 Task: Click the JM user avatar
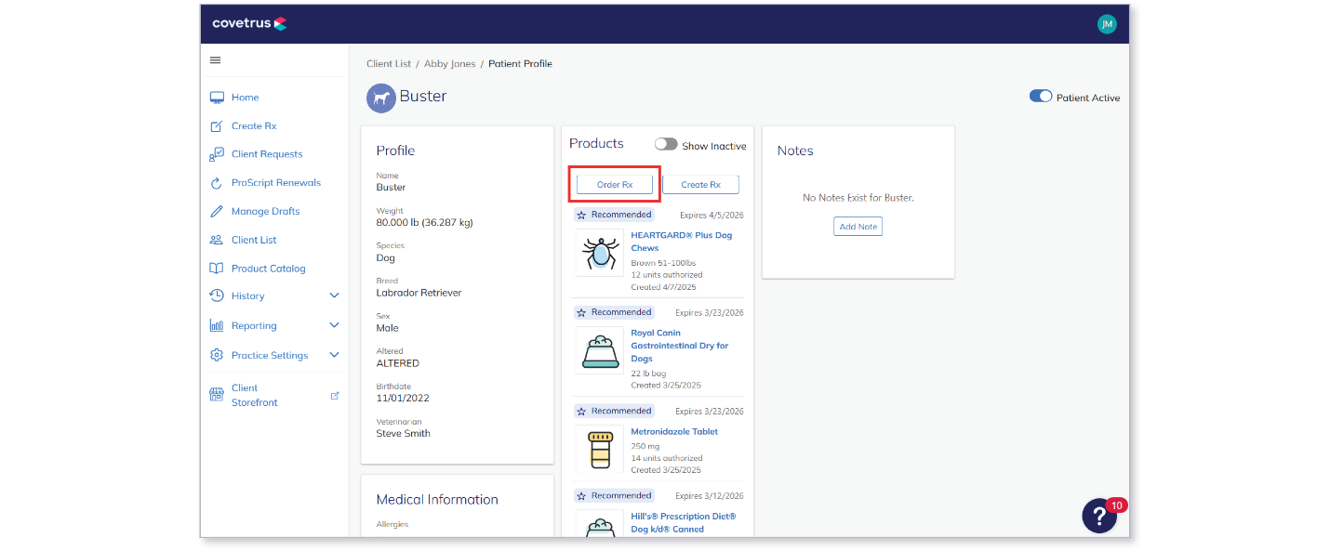pos(1107,24)
